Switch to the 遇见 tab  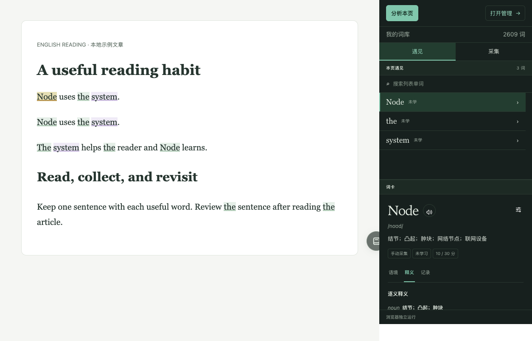(417, 52)
